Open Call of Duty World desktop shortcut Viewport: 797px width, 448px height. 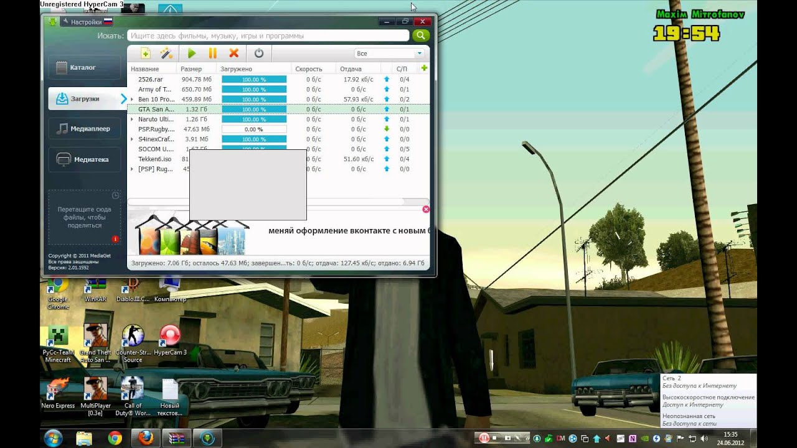click(133, 396)
